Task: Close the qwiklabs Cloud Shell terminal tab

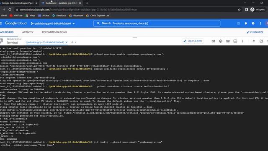Action: click(67, 42)
